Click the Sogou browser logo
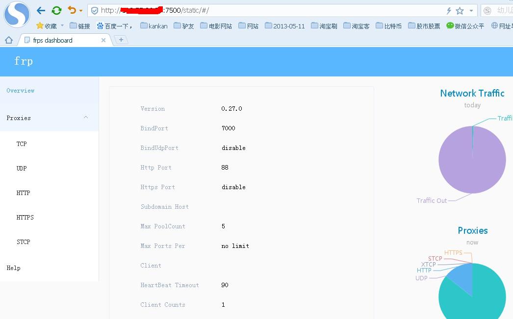 click(17, 14)
